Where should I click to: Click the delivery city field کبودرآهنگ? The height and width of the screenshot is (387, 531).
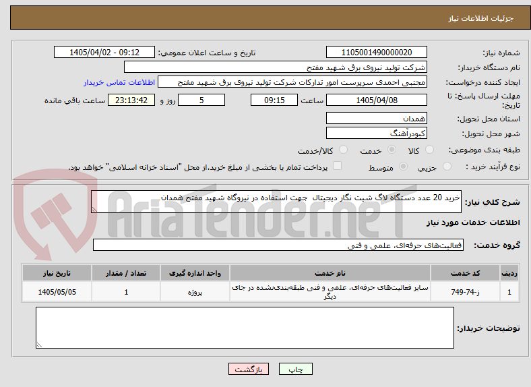tap(376, 133)
